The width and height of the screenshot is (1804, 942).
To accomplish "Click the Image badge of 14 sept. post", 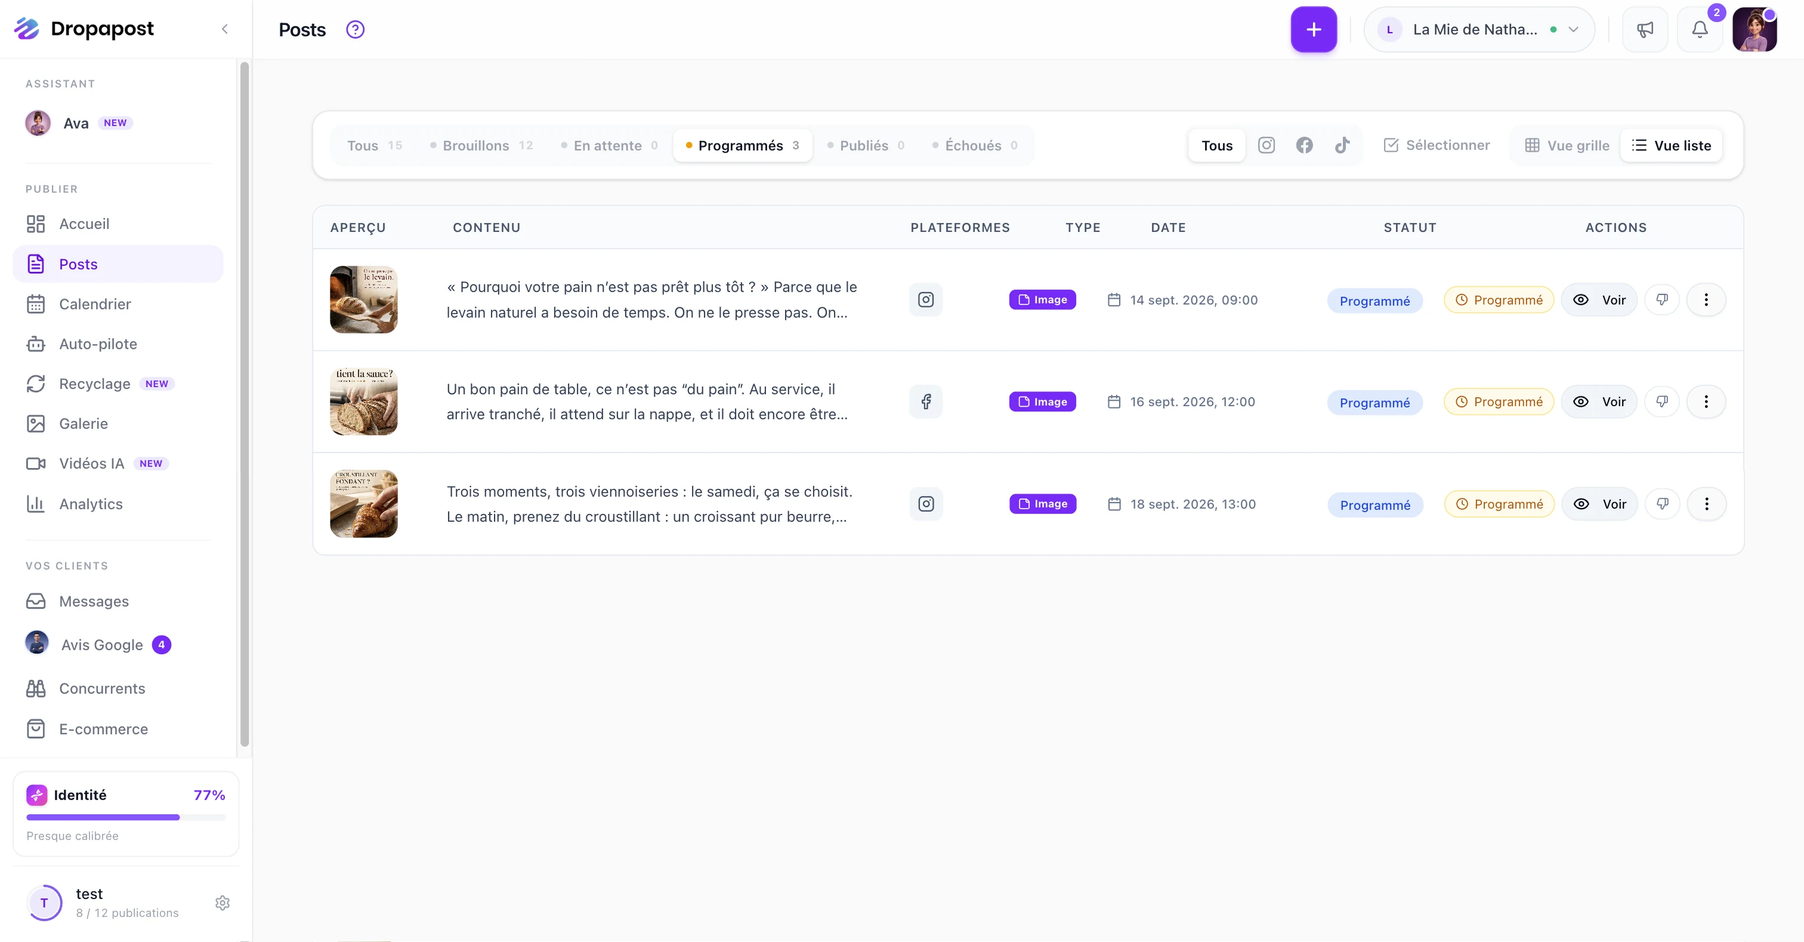I will 1042,299.
